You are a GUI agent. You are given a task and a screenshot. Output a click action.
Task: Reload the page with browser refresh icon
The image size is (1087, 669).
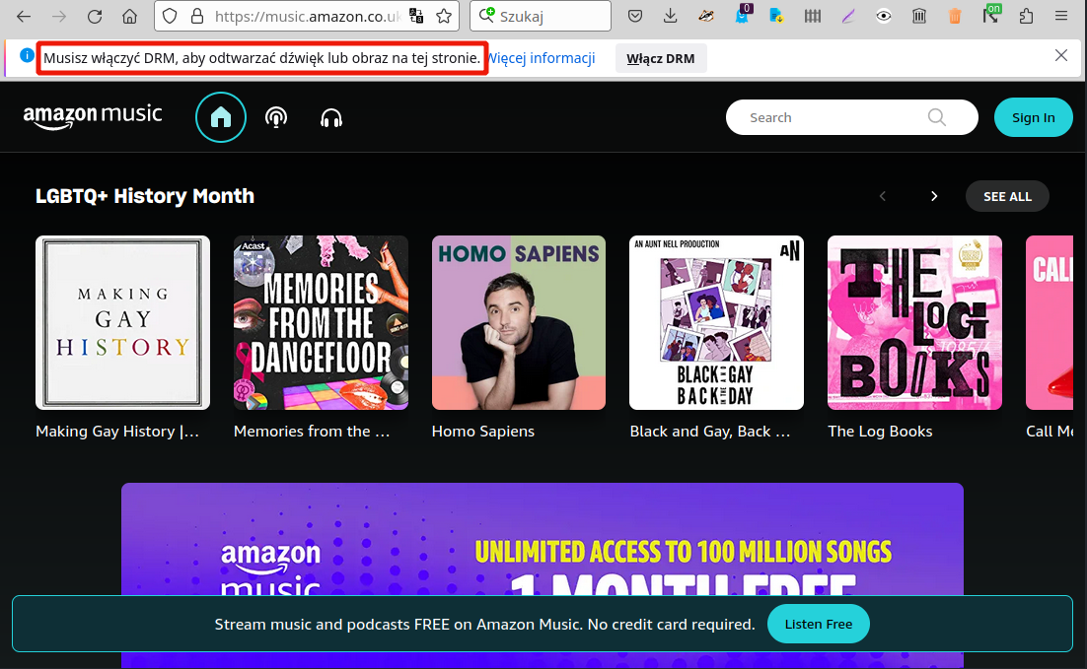(x=95, y=16)
